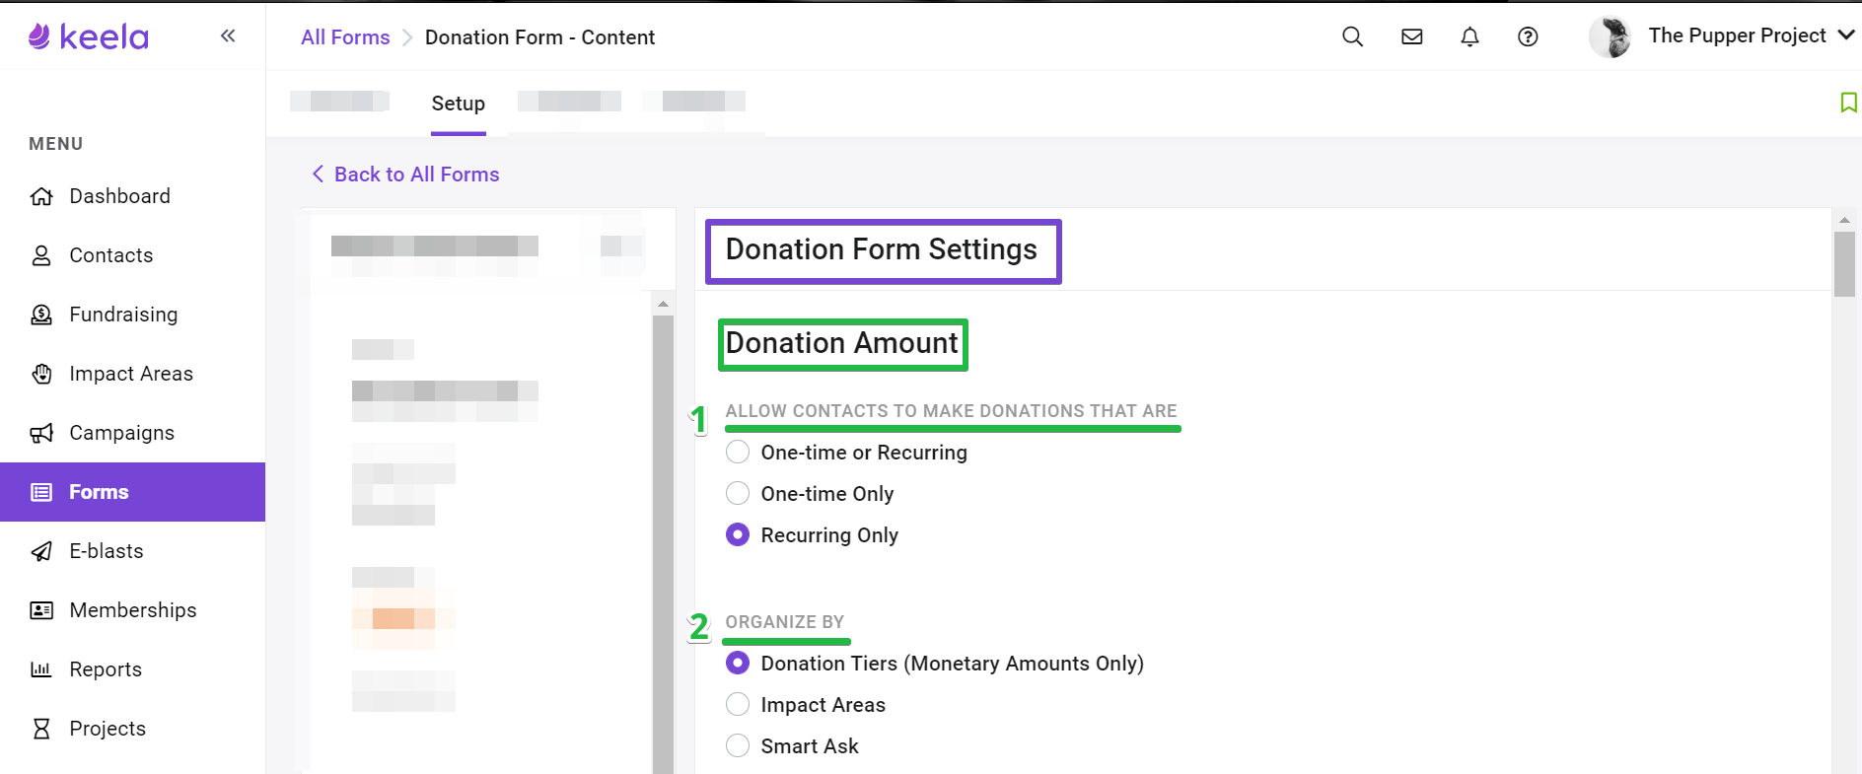This screenshot has width=1862, height=774.
Task: Open the search magnifier icon
Action: point(1352,36)
